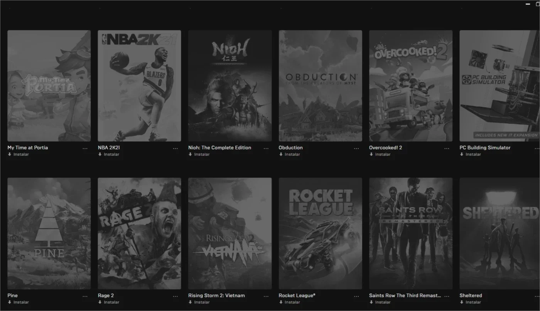This screenshot has width=540, height=311.
Task: Show more options for Overcooked! 2
Action: coord(447,148)
